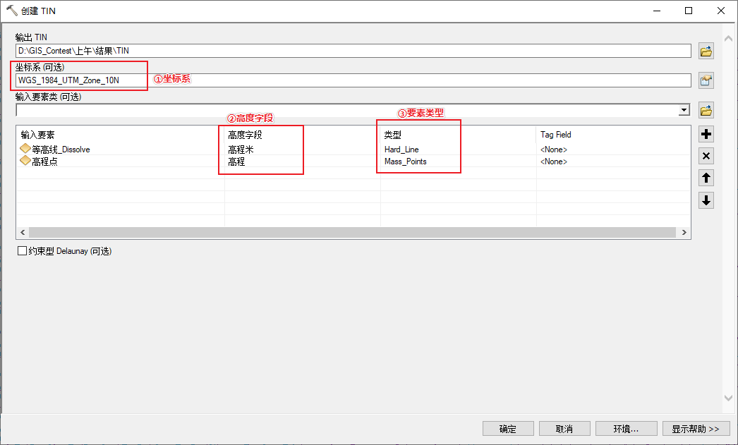This screenshot has height=445, width=738.
Task: Click the 坐标系 input field
Action: pos(353,80)
